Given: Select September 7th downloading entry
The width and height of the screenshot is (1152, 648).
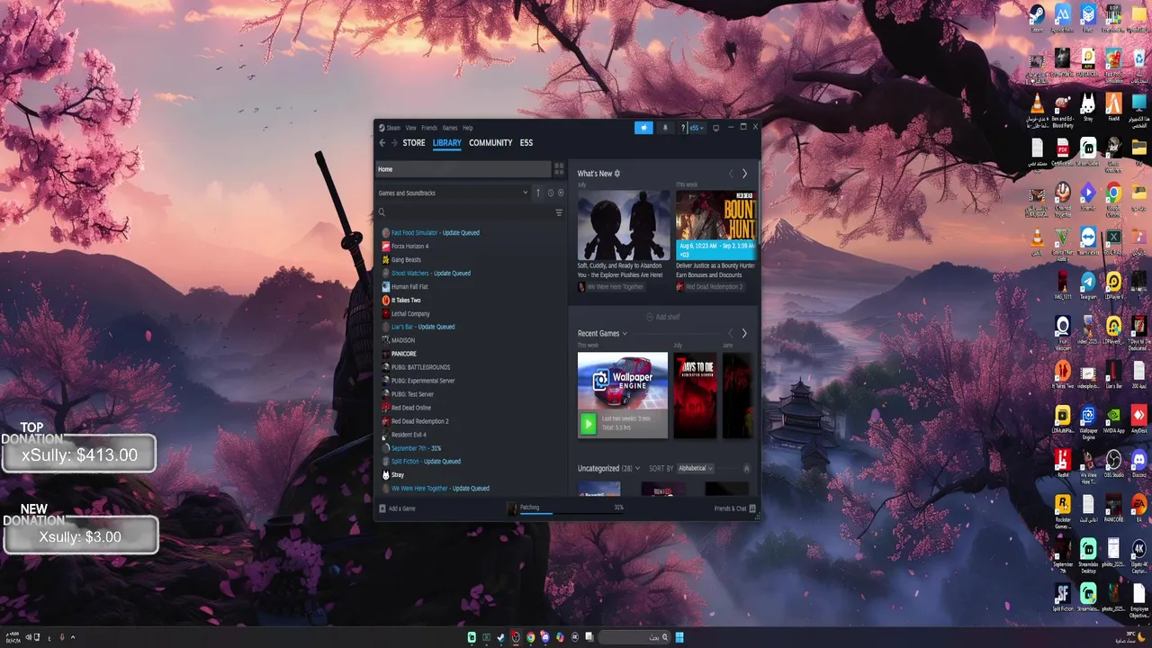Looking at the screenshot, I should pos(409,448).
